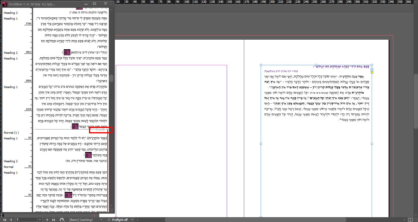Click the left-middle handle of the selected text frame
This screenshot has width=418, height=222.
261,144
